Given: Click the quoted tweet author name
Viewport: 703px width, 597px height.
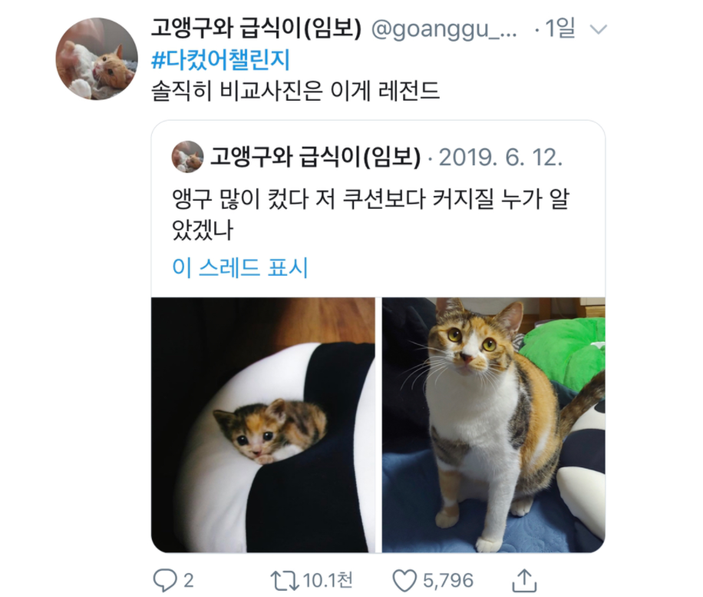Looking at the screenshot, I should tap(315, 157).
